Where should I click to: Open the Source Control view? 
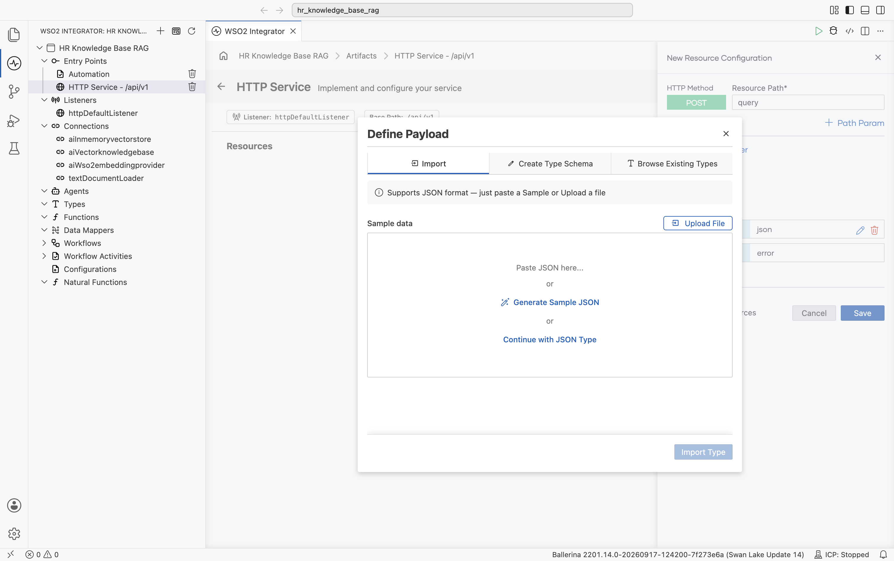tap(14, 91)
